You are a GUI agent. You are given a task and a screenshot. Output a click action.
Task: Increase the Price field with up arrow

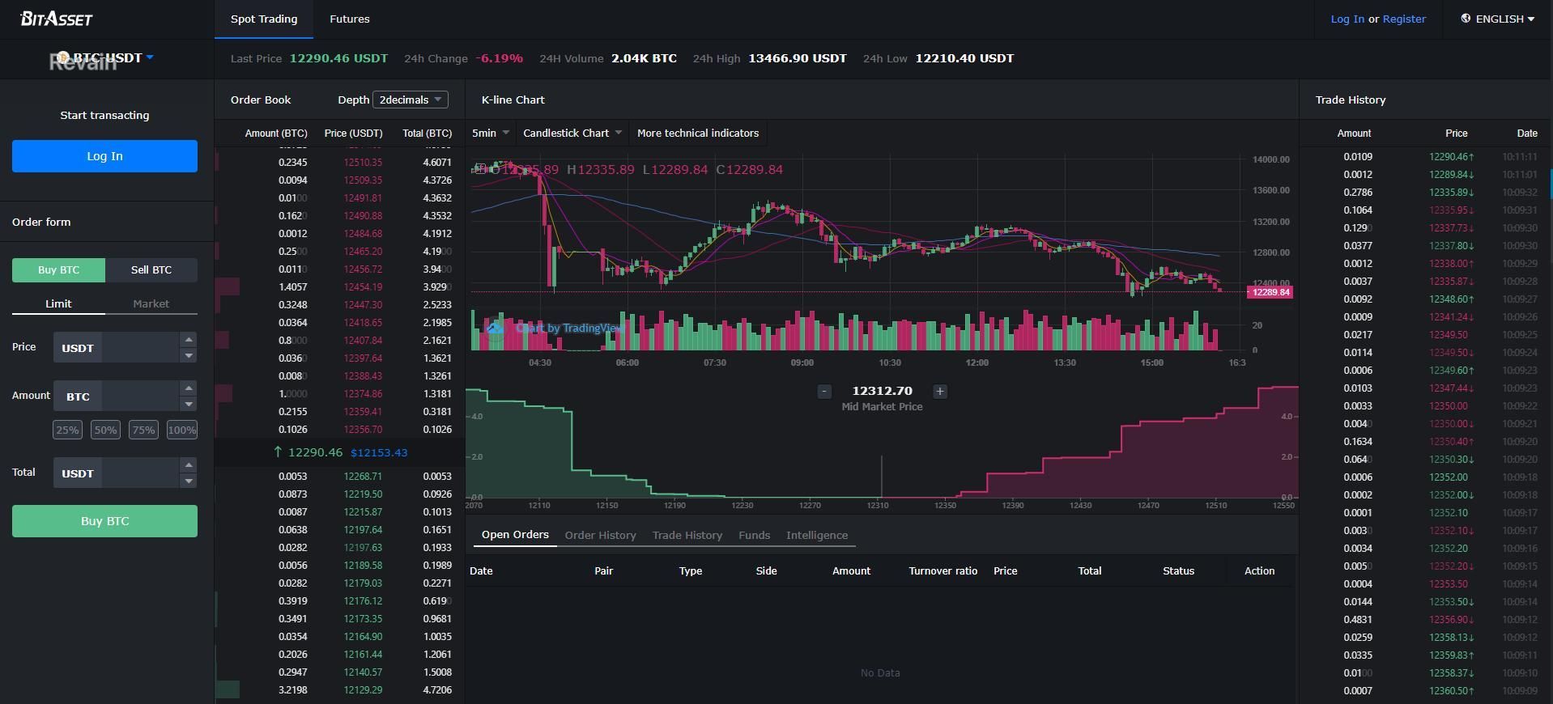tap(189, 340)
